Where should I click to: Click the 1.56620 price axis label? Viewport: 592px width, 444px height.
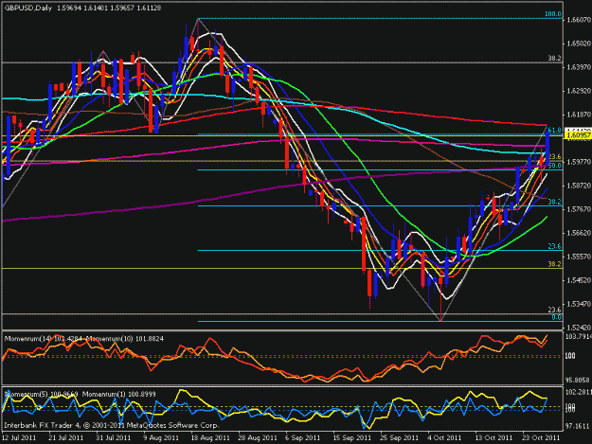point(579,233)
